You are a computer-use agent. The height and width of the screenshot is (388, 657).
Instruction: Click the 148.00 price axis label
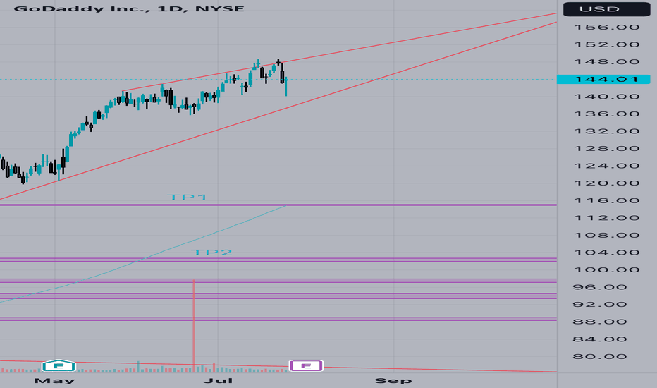pos(606,61)
